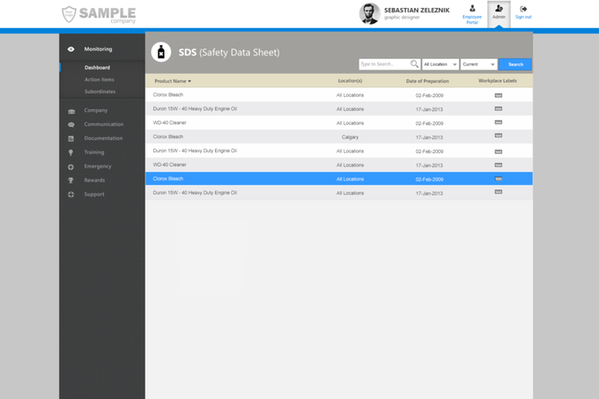Select Duron 15W-40 Oil row dated 02-Feb-2009
599x399 pixels.
(x=339, y=151)
